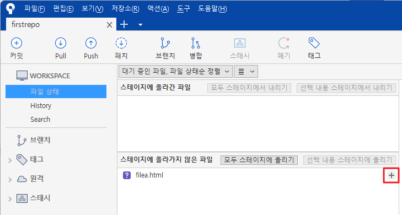Click the 스테이지에 올라간 파일 header

[156, 88]
